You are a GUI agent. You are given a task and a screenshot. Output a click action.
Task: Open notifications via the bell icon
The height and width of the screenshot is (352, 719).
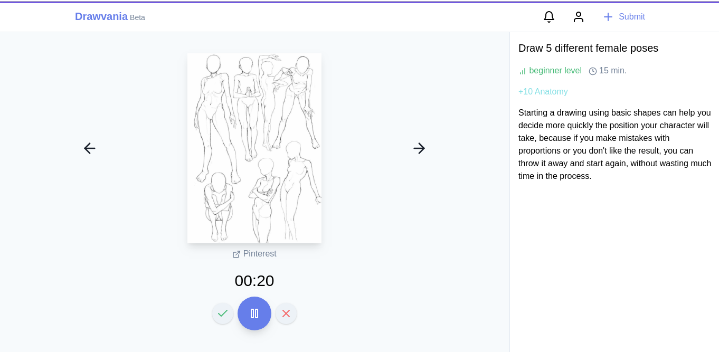click(549, 17)
